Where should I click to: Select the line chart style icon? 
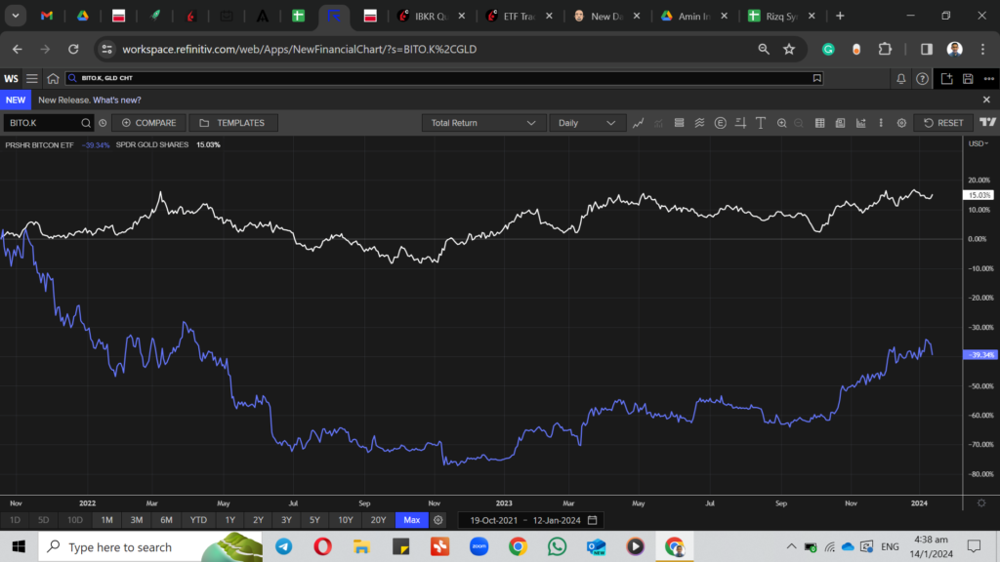(x=637, y=123)
